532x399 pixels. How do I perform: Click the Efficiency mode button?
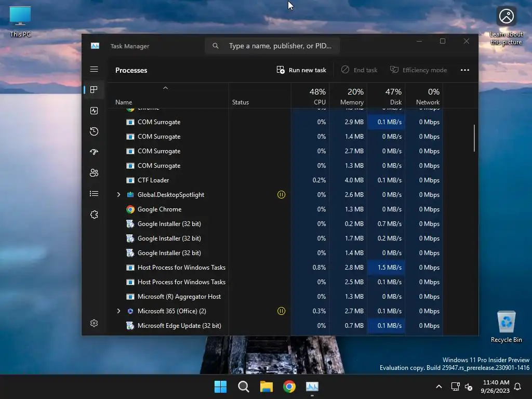418,70
